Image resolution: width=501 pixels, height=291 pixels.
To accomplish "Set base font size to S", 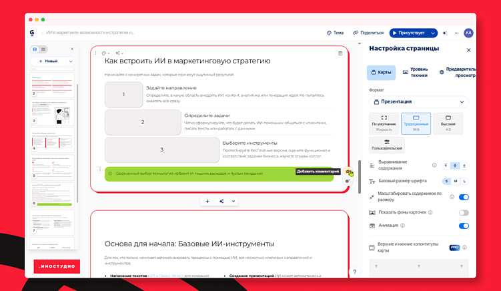I will pyautogui.click(x=446, y=182).
